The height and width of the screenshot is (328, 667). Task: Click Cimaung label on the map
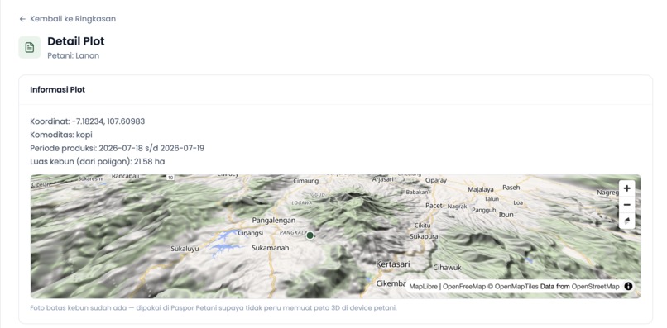coord(306,181)
